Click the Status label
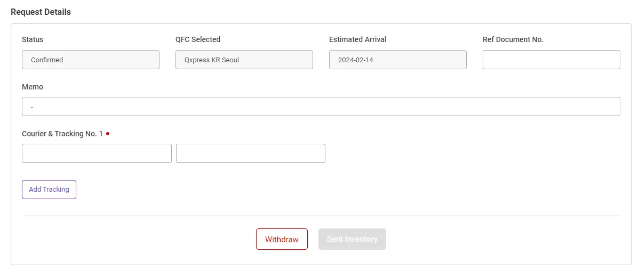Viewport: 639px width, 279px height. [33, 39]
